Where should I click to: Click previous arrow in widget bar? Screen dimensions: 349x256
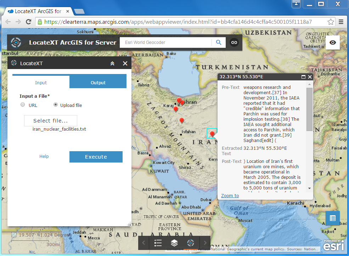tap(143, 243)
